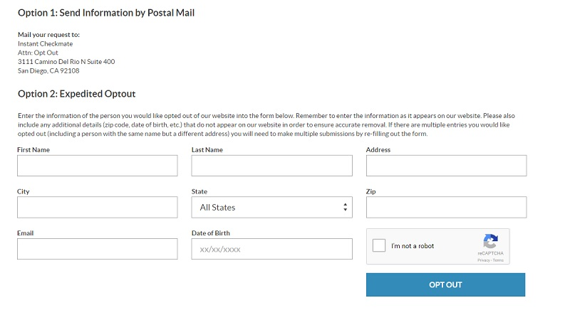This screenshot has width=570, height=320.
Task: Select the City text box
Action: coord(97,207)
